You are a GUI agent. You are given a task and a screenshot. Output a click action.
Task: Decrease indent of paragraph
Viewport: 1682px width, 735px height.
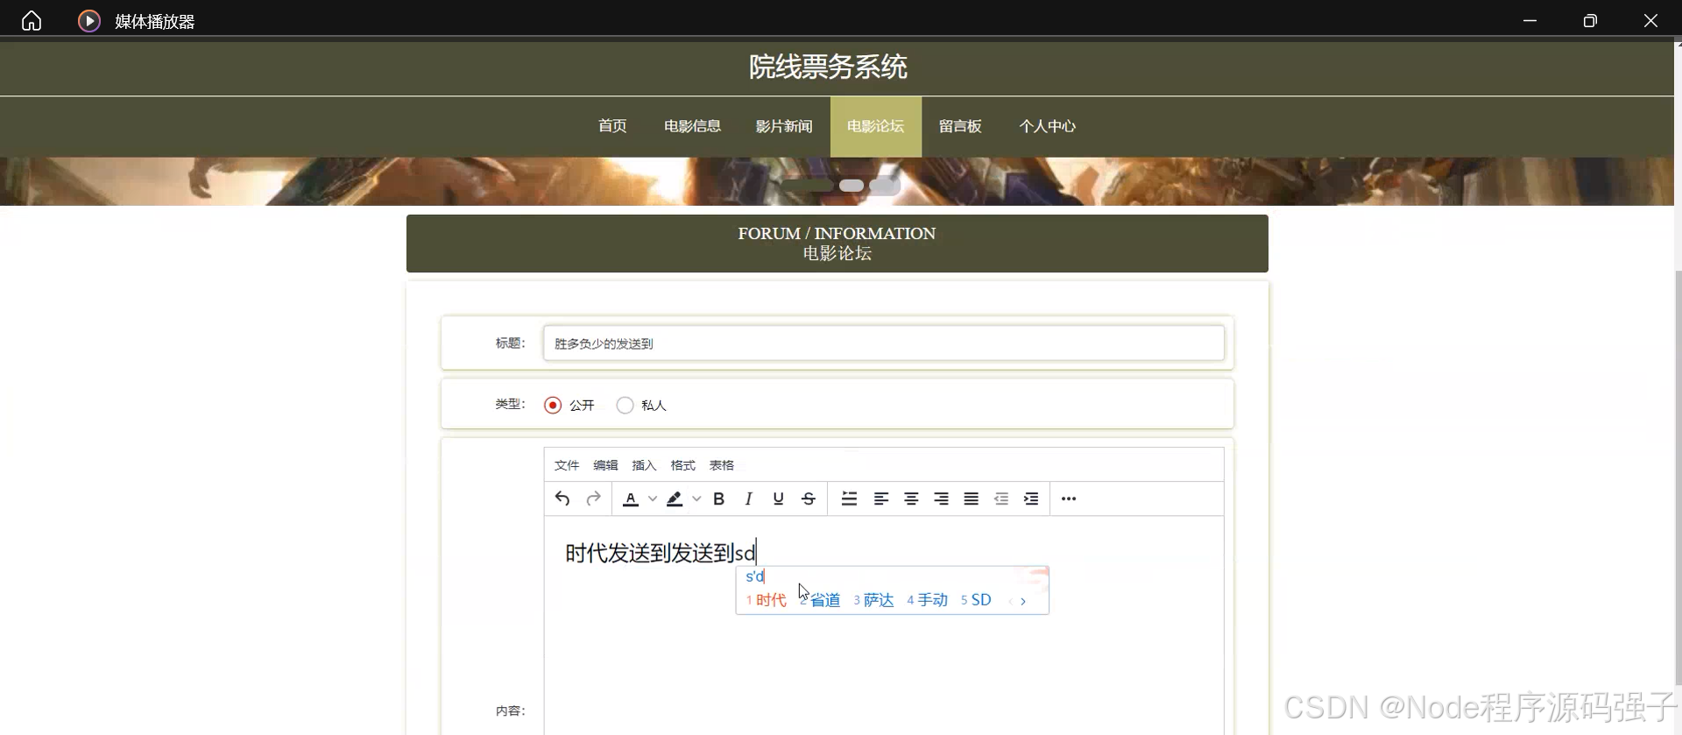[1001, 498]
